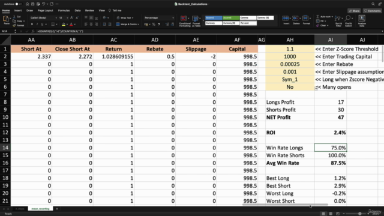Image resolution: width=384 pixels, height=216 pixels.
Task: Click the red font colour swatch
Action: point(71,24)
